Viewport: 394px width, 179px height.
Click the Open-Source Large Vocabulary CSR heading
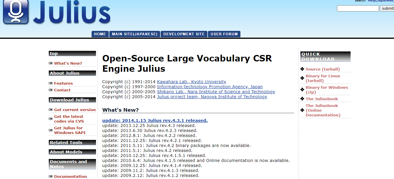[187, 63]
